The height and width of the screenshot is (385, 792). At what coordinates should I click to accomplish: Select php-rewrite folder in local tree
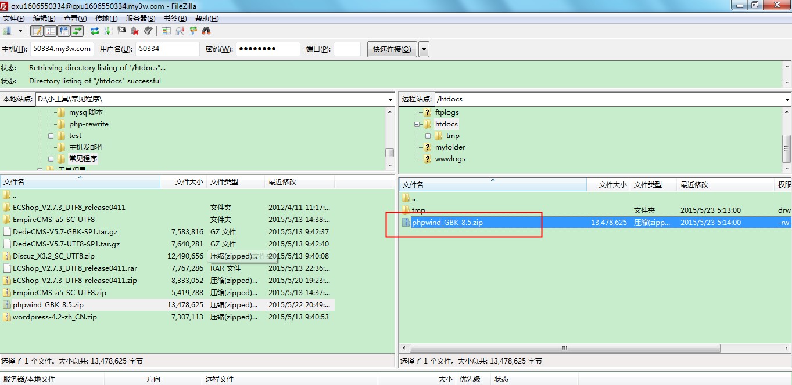(88, 124)
